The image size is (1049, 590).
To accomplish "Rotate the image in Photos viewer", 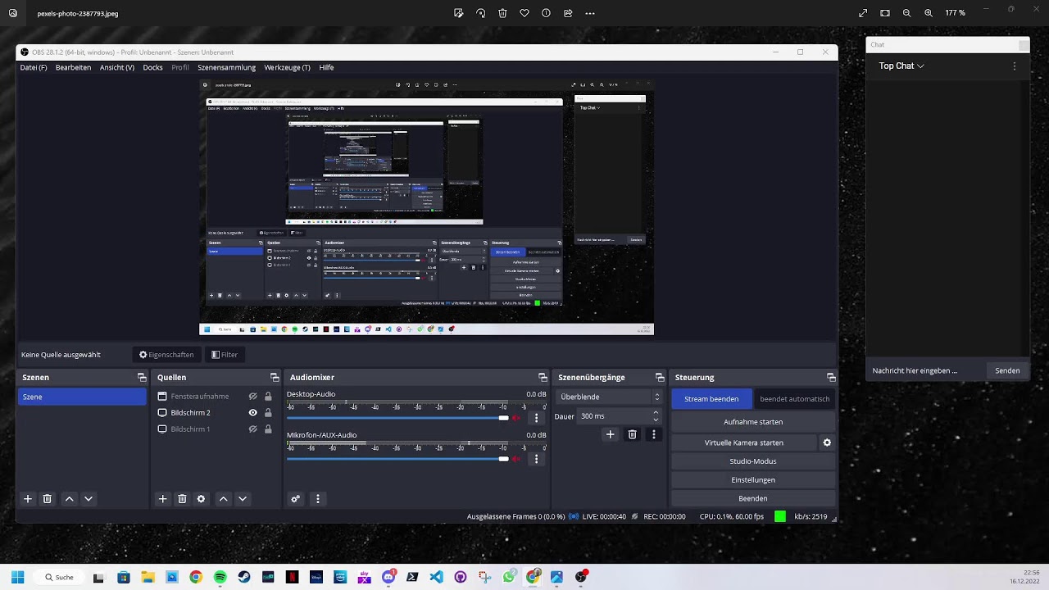I will tap(481, 13).
